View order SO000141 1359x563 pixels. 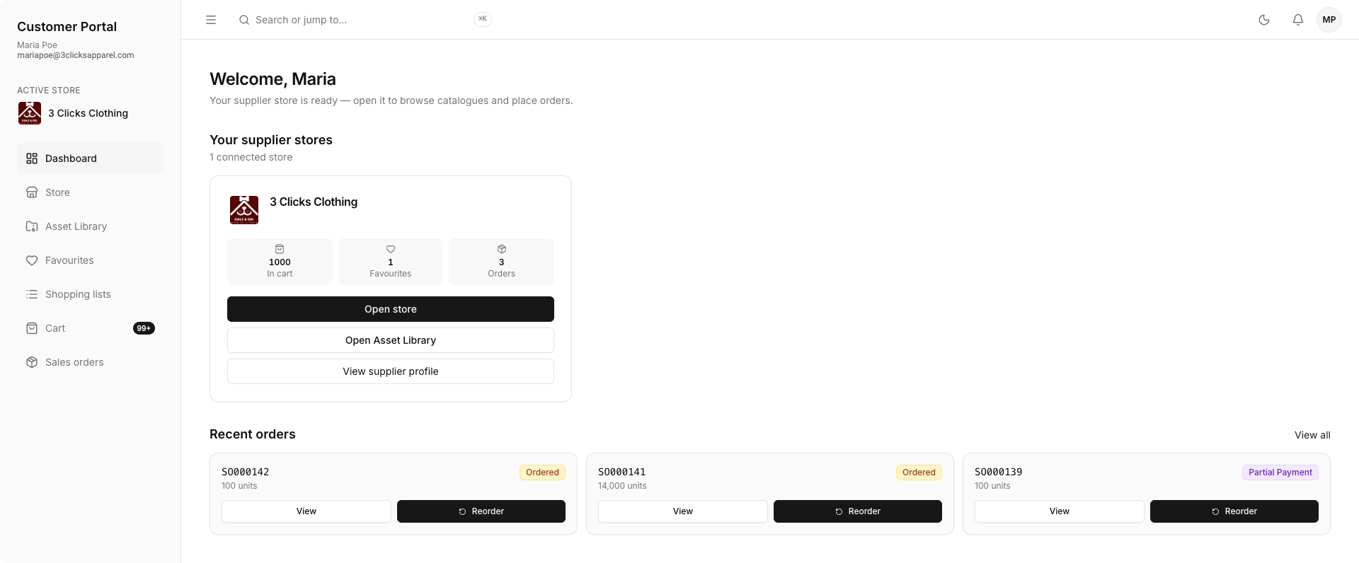(683, 511)
